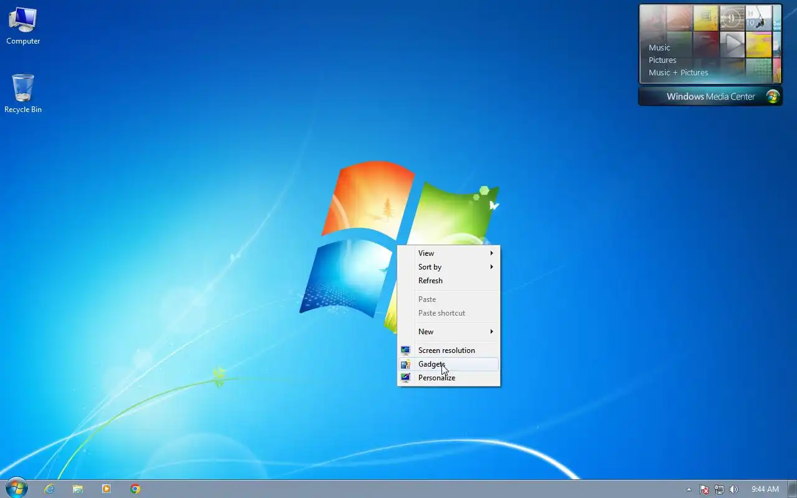Open the Start menu orb

point(16,489)
